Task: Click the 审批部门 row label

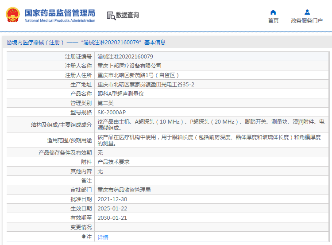Action: click(81, 190)
